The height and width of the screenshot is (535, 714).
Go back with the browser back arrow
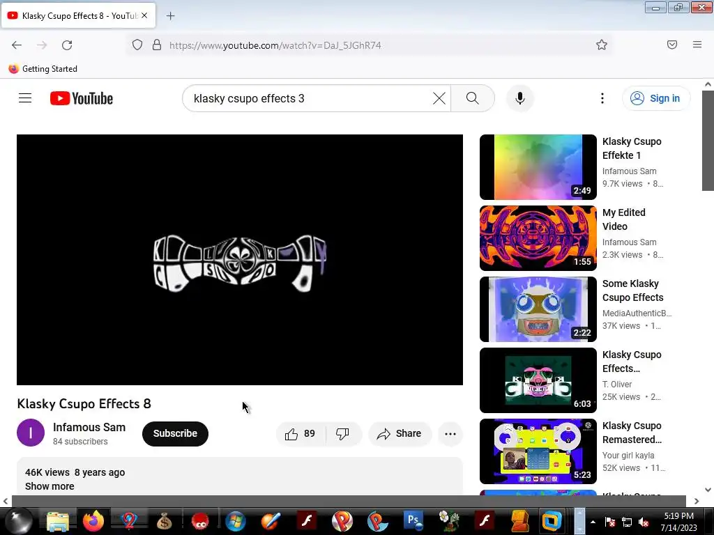click(17, 45)
